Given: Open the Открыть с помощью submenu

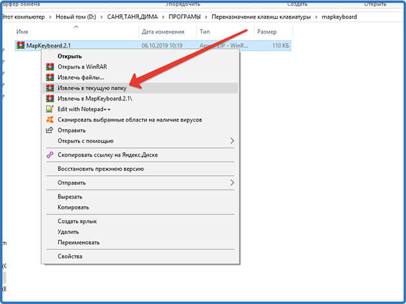Looking at the screenshot, I should pyautogui.click(x=140, y=141).
